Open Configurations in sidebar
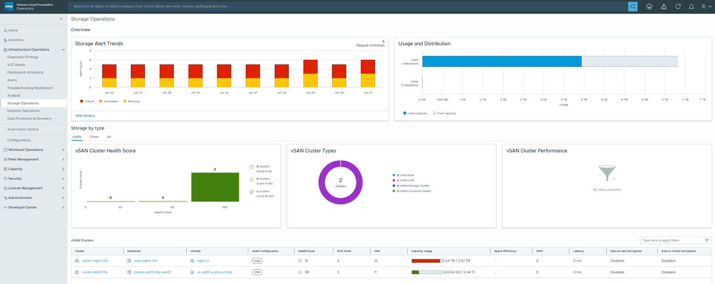Viewport: 715px width, 284px height. click(x=19, y=140)
